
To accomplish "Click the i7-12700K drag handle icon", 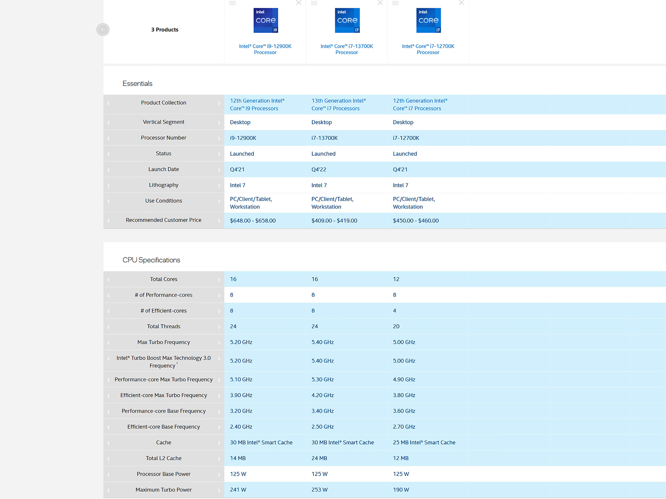I will [395, 3].
